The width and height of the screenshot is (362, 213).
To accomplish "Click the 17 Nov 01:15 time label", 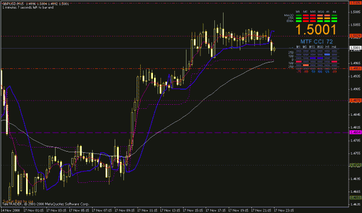I will [x=34, y=210].
